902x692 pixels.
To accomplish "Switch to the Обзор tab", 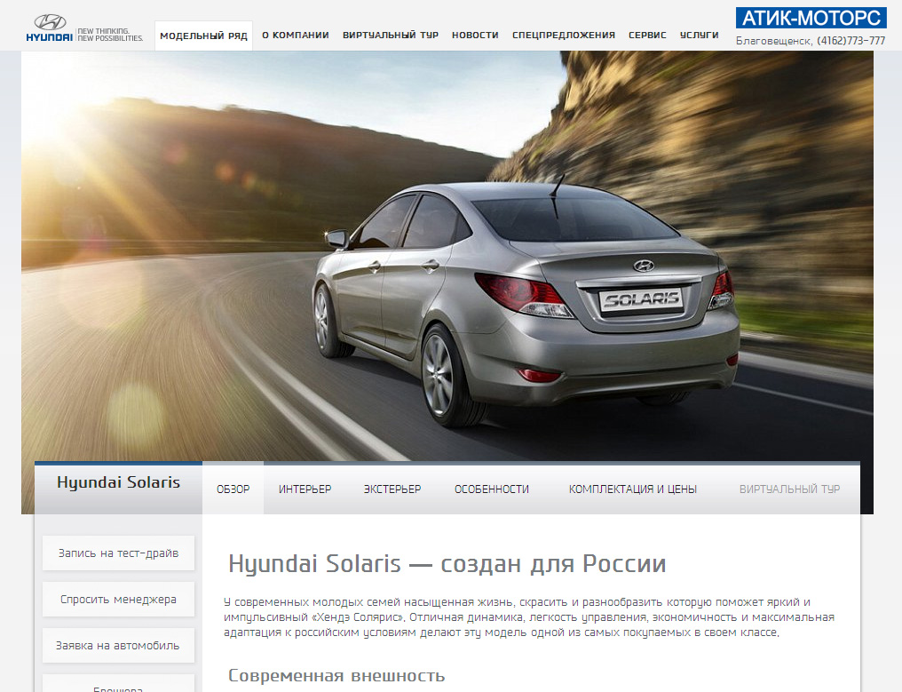I will [233, 489].
